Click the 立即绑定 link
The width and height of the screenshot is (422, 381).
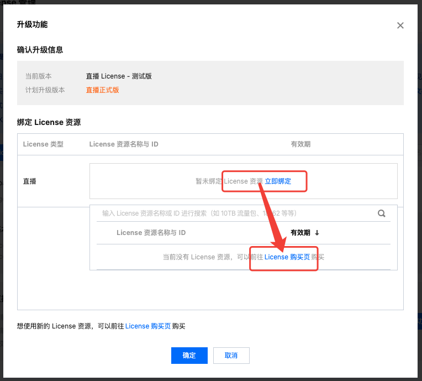278,181
